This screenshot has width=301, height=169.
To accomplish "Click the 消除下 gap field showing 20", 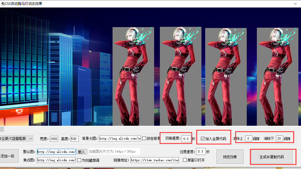I will (x=279, y=138).
